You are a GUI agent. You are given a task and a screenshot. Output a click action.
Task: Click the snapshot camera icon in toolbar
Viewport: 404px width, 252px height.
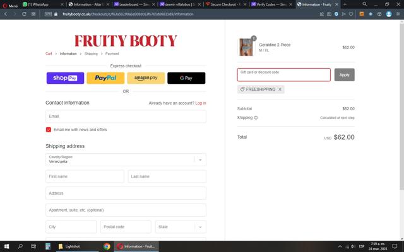click(x=329, y=14)
